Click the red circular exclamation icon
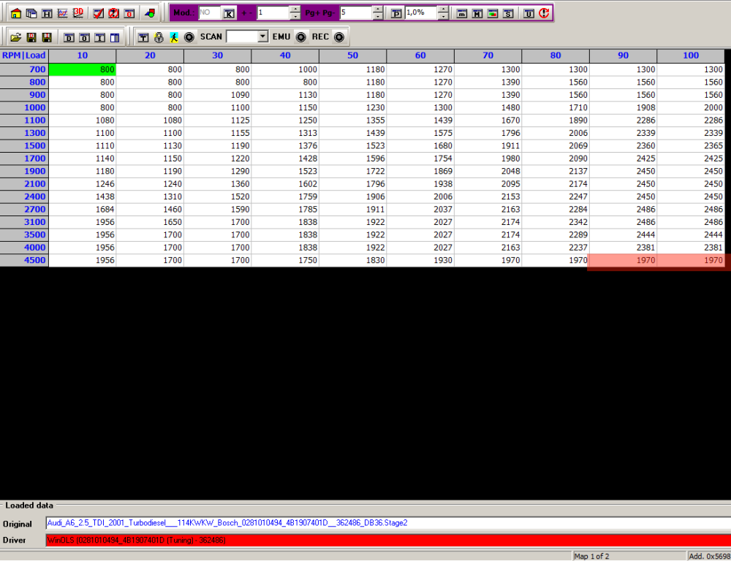Image resolution: width=731 pixels, height=561 pixels. click(x=544, y=13)
